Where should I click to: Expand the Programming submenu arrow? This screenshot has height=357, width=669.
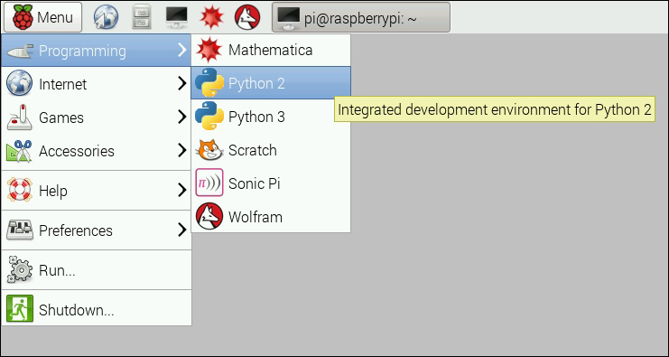(x=182, y=51)
